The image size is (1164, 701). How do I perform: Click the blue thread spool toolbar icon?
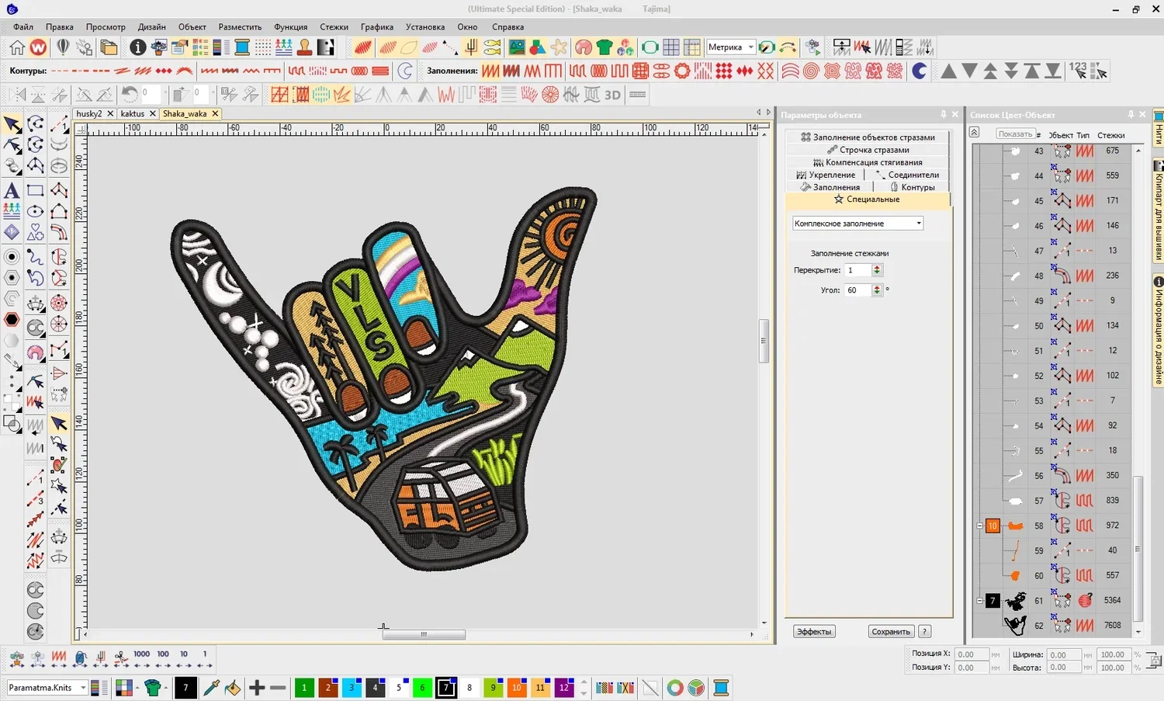tap(242, 47)
